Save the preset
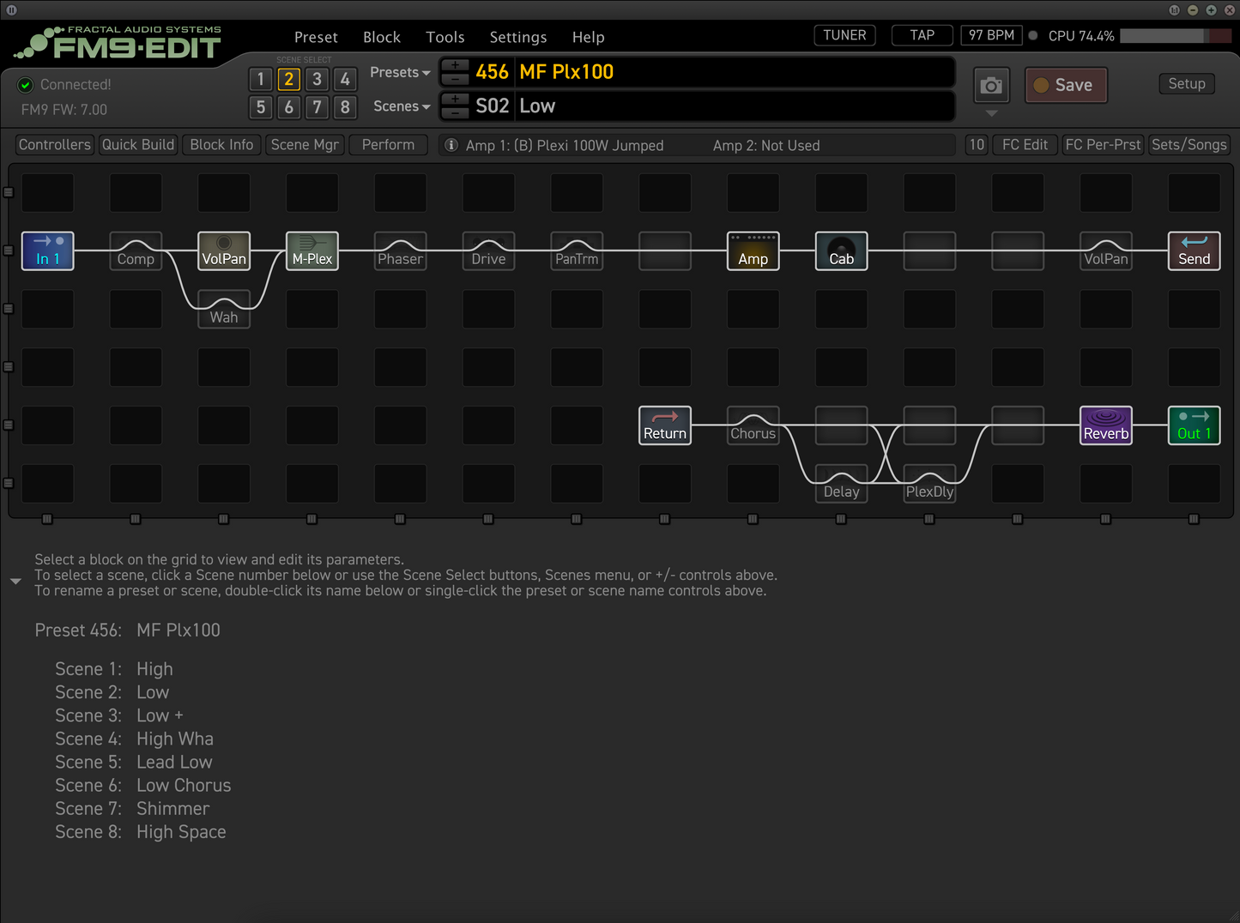The image size is (1240, 923). pyautogui.click(x=1066, y=85)
